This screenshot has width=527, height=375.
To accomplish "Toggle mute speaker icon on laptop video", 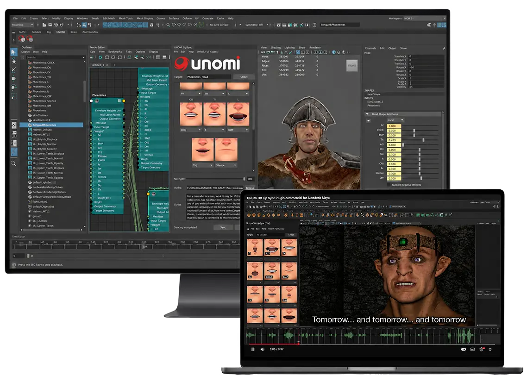I will pos(263,349).
